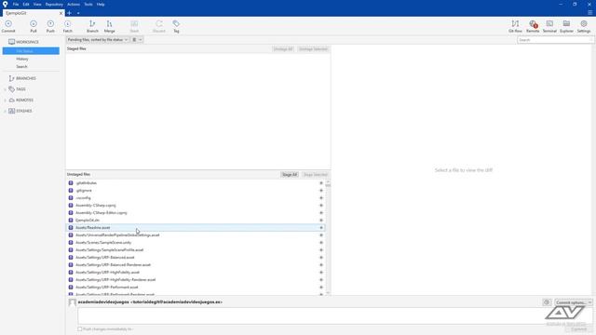Open the hamburger menu at top right
Screen dimensions: 596x335
pyautogui.click(x=589, y=13)
